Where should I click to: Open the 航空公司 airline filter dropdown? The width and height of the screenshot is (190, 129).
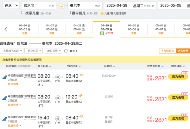[34, 51]
